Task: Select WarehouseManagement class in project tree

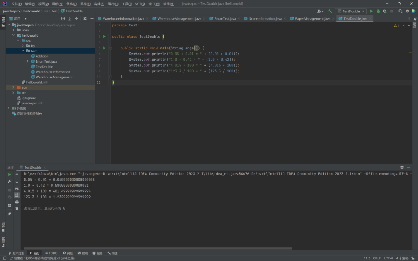Action: click(x=54, y=77)
